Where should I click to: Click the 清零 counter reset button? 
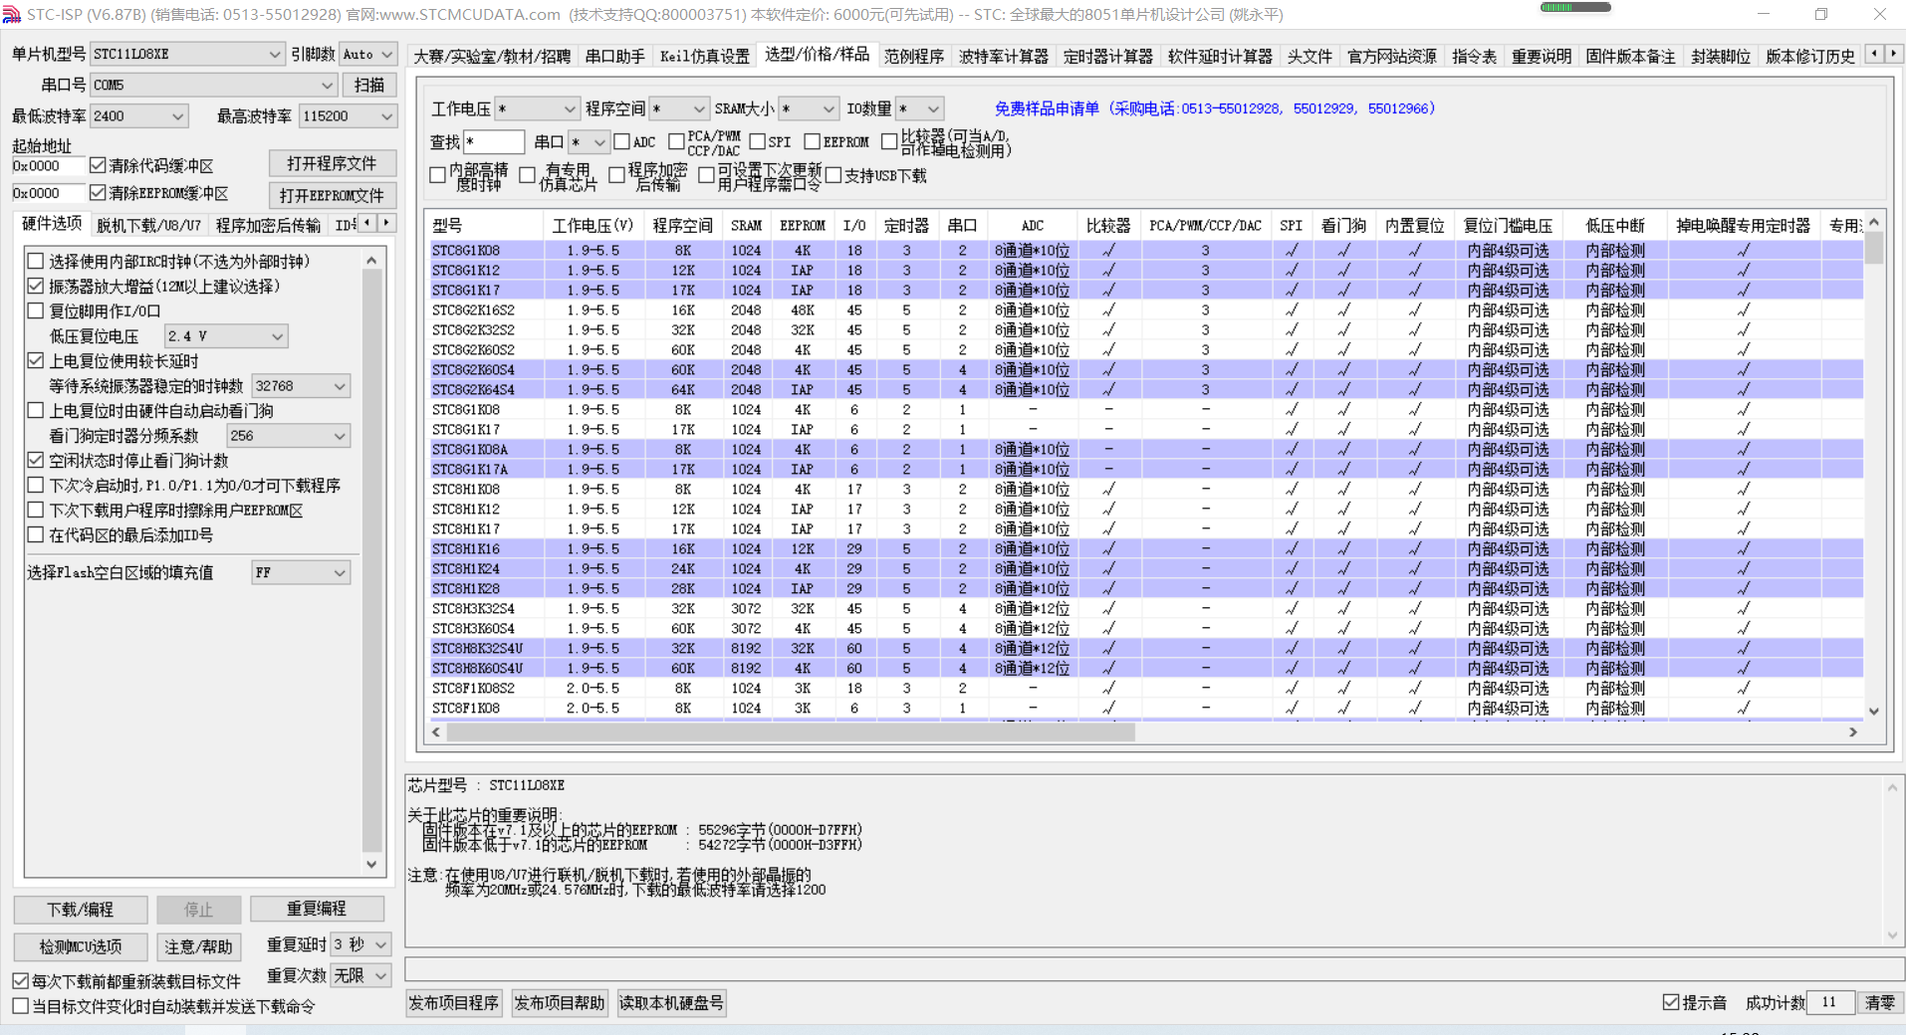[x=1880, y=1002]
